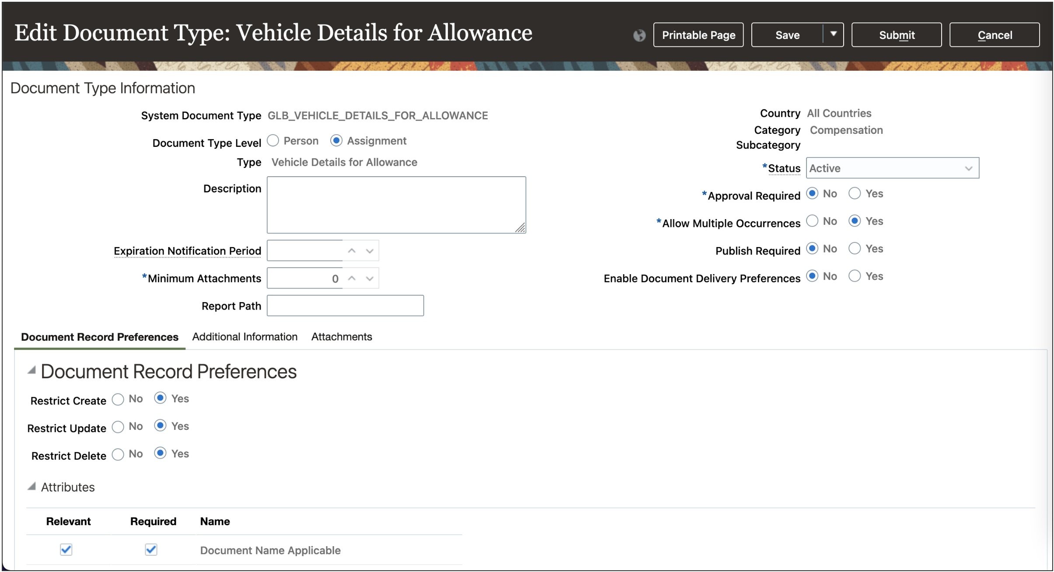This screenshot has width=1054, height=572.
Task: Uncheck Relevant for Document Name Applicable
Action: coord(66,550)
